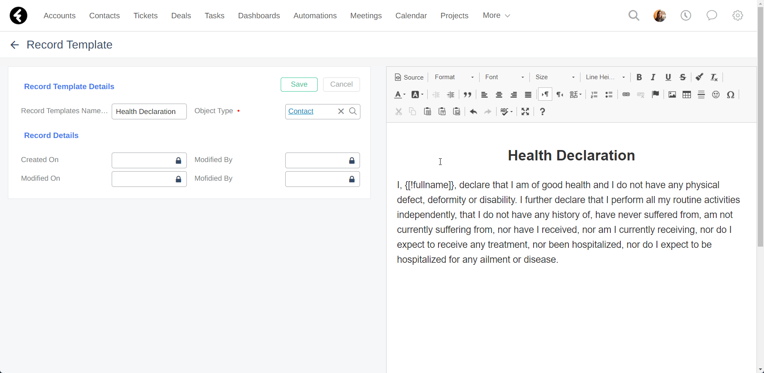
Task: Insert a bulleted list
Action: click(609, 94)
